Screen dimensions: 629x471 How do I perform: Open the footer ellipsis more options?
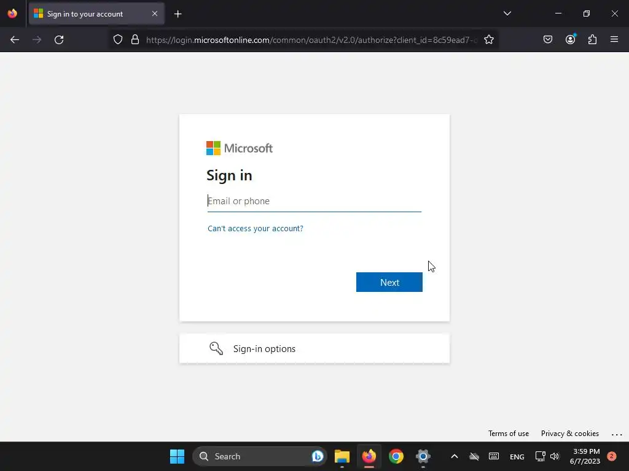pos(617,434)
